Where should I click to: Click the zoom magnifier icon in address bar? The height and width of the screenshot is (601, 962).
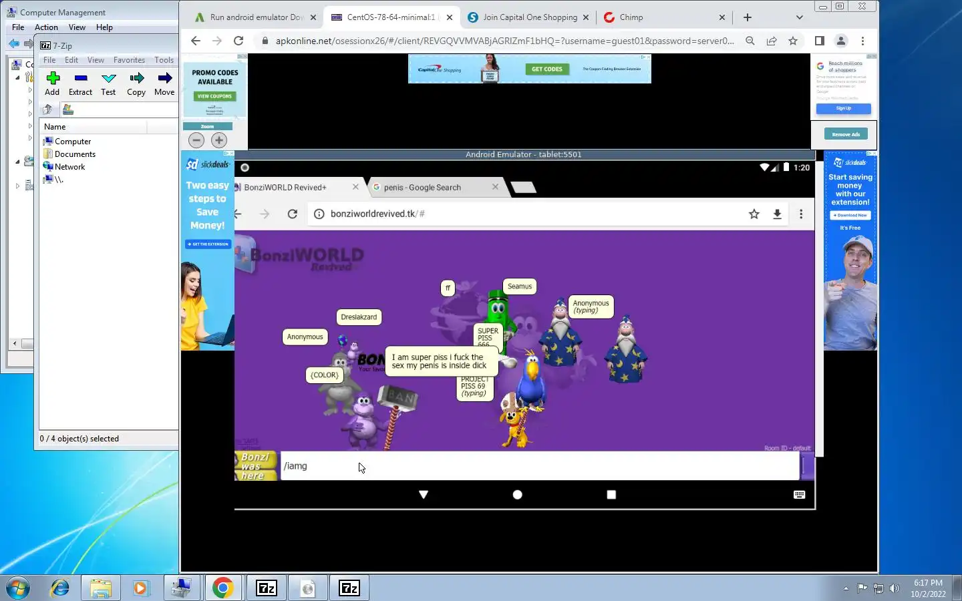[x=750, y=41]
